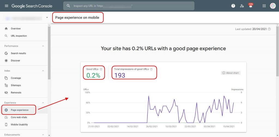Click the Removals hidden-eye icon

click(6, 93)
